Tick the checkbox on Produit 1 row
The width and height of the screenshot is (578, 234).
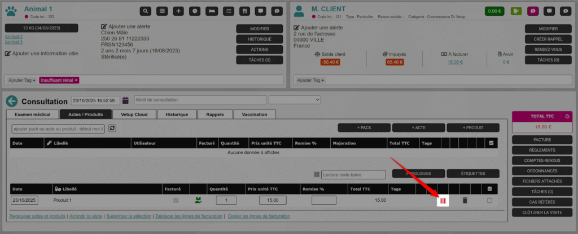tap(489, 200)
